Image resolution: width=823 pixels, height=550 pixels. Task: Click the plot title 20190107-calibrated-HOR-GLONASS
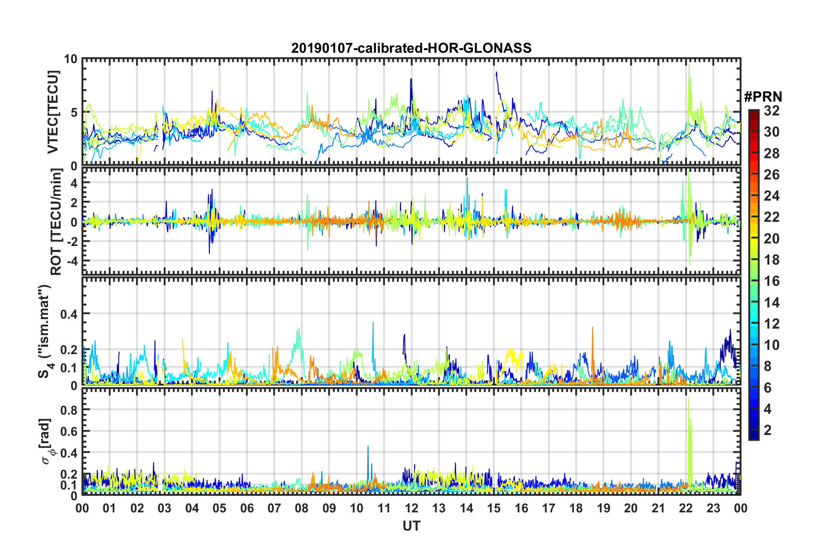[x=411, y=48]
